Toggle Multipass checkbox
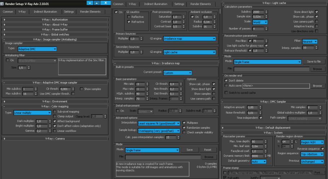This screenshot has width=328, height=179. pyautogui.click(x=184, y=123)
